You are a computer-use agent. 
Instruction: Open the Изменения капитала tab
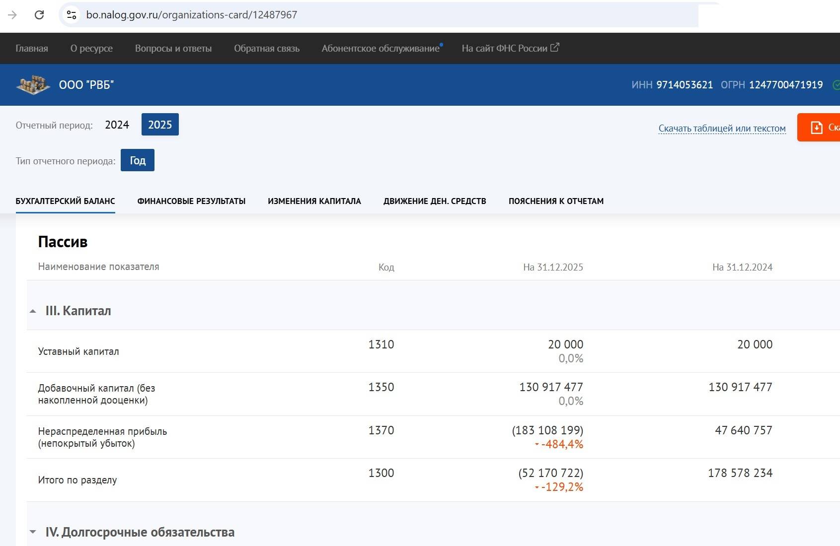click(314, 201)
